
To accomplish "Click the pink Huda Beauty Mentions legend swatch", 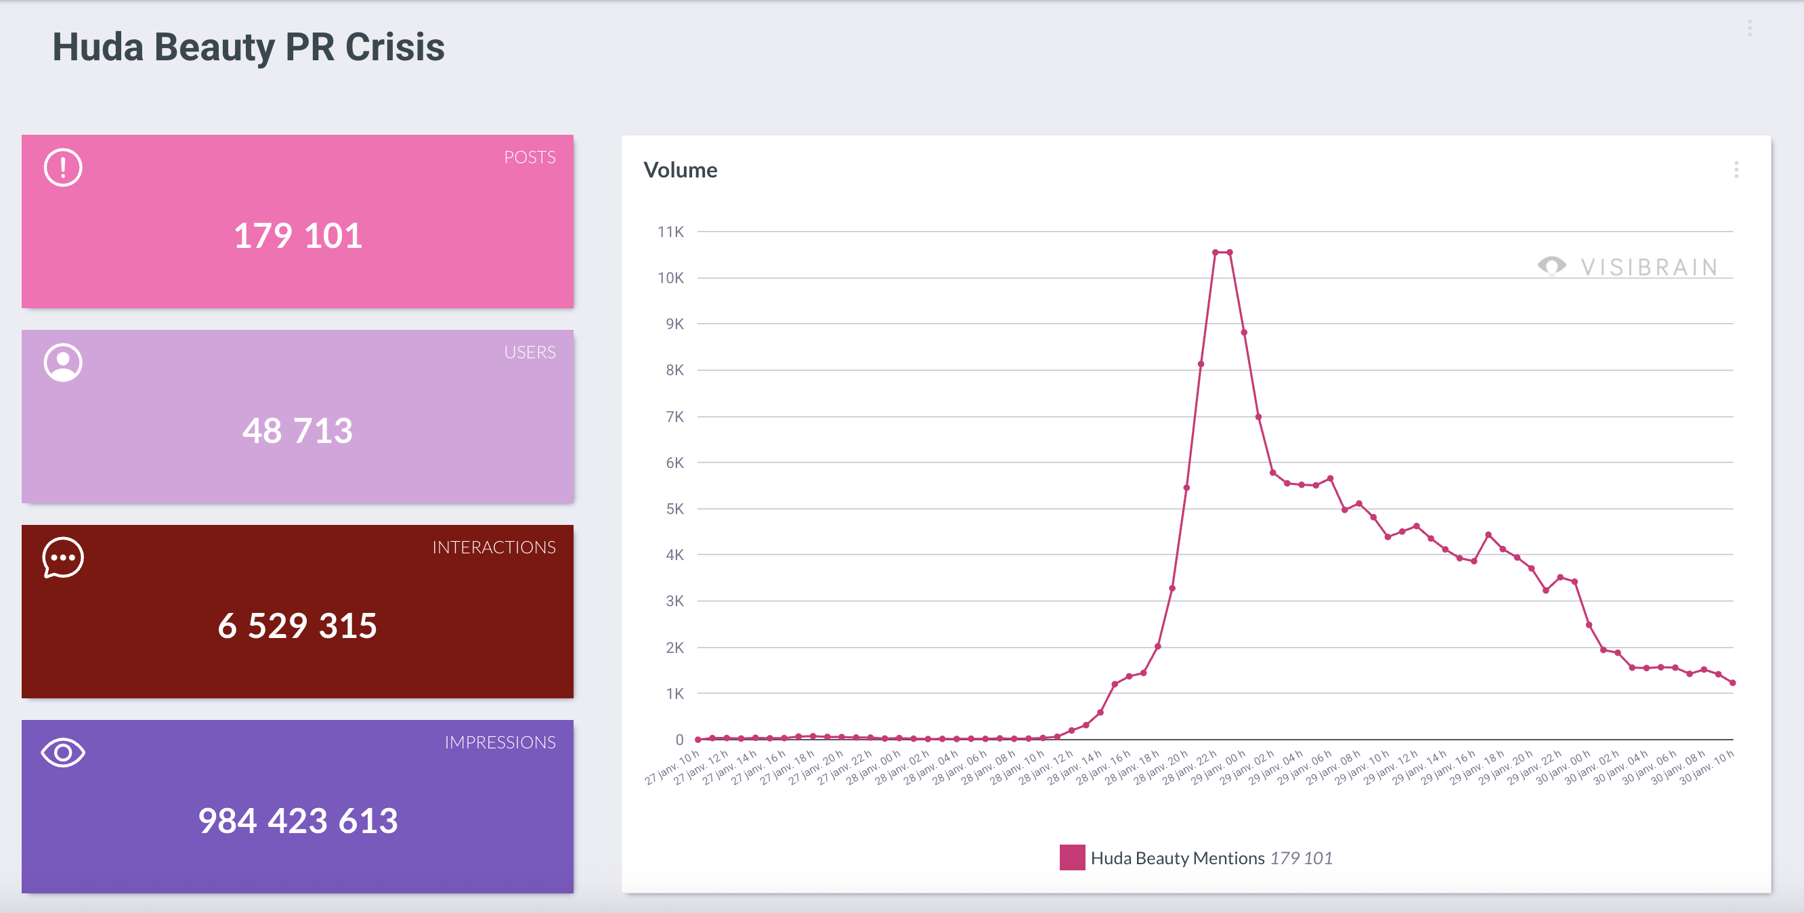I will coord(1071,857).
